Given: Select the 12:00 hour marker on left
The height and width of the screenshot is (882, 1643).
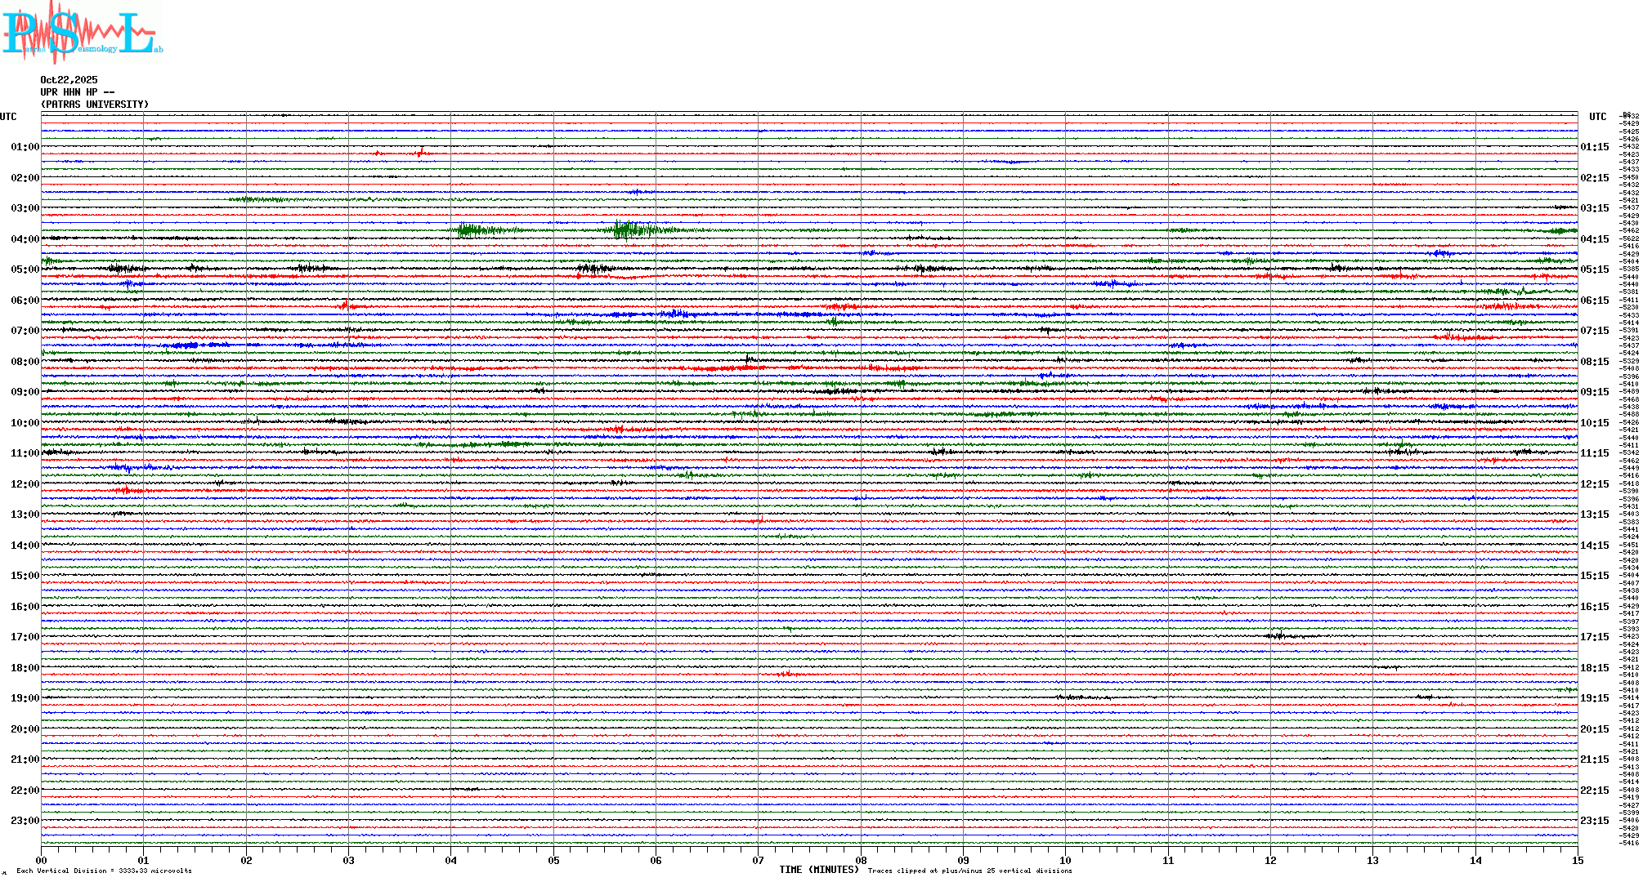Looking at the screenshot, I should pyautogui.click(x=25, y=484).
